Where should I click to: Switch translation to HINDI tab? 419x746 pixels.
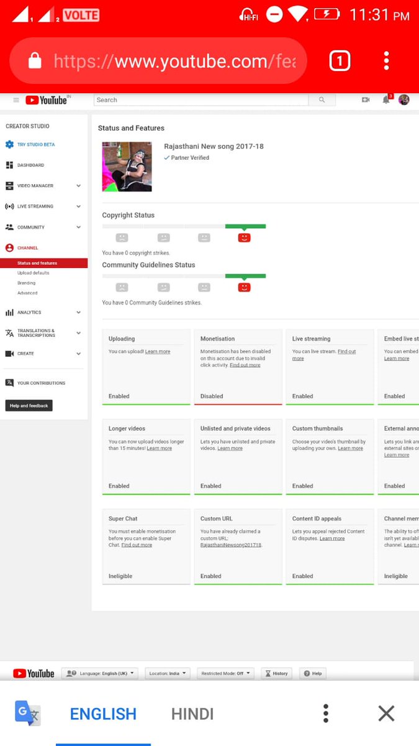click(192, 714)
